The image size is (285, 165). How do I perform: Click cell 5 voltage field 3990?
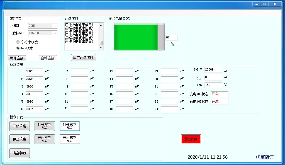coord(34,102)
